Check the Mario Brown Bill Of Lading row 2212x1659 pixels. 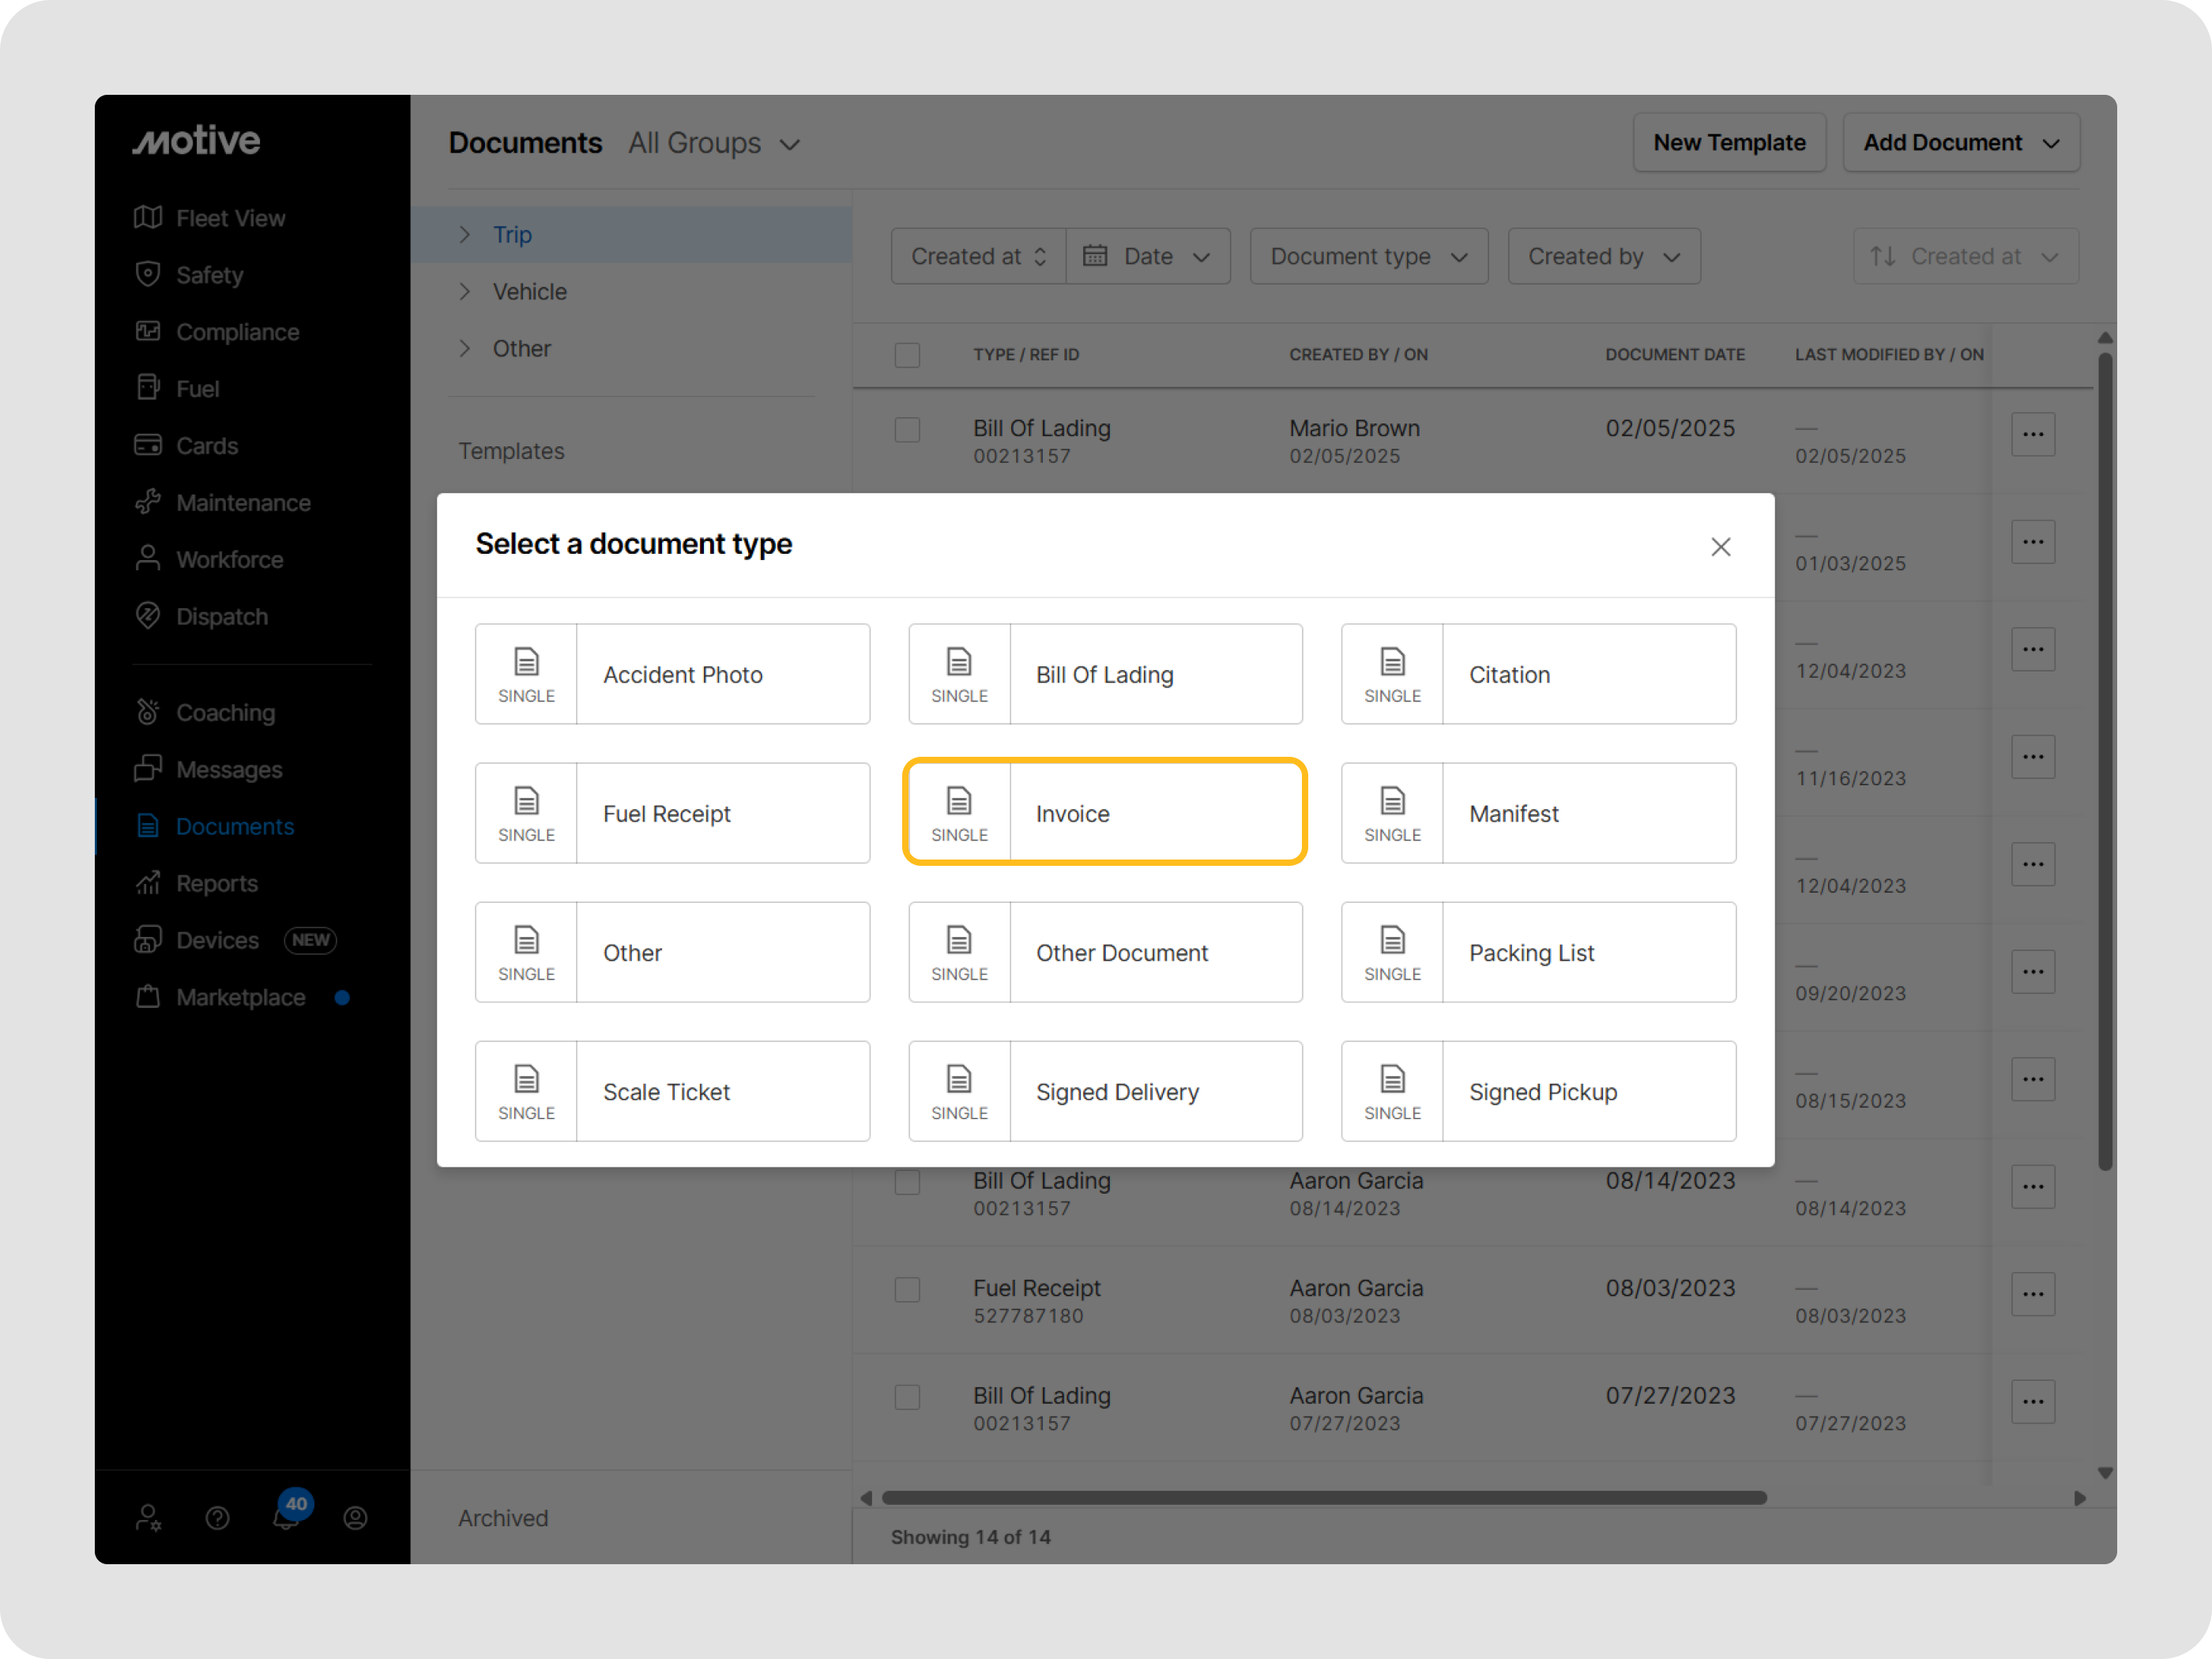point(907,430)
